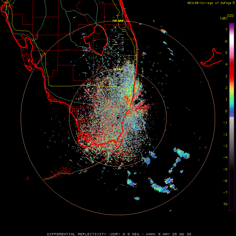The width and height of the screenshot is (236, 236).
Task: Select the 1 dB scale label
Action: click(226, 99)
